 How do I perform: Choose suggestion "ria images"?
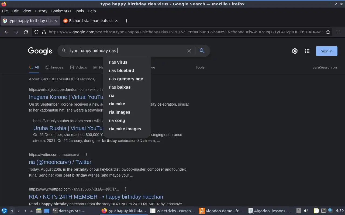point(127,112)
